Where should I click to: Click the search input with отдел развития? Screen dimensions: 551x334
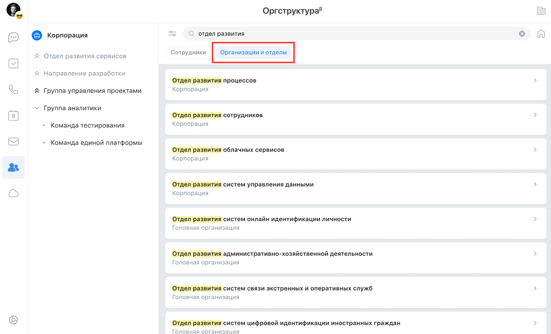point(355,33)
